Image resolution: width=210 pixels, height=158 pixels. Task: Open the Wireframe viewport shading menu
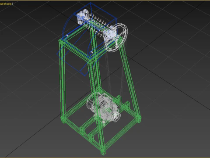(x=6, y=4)
